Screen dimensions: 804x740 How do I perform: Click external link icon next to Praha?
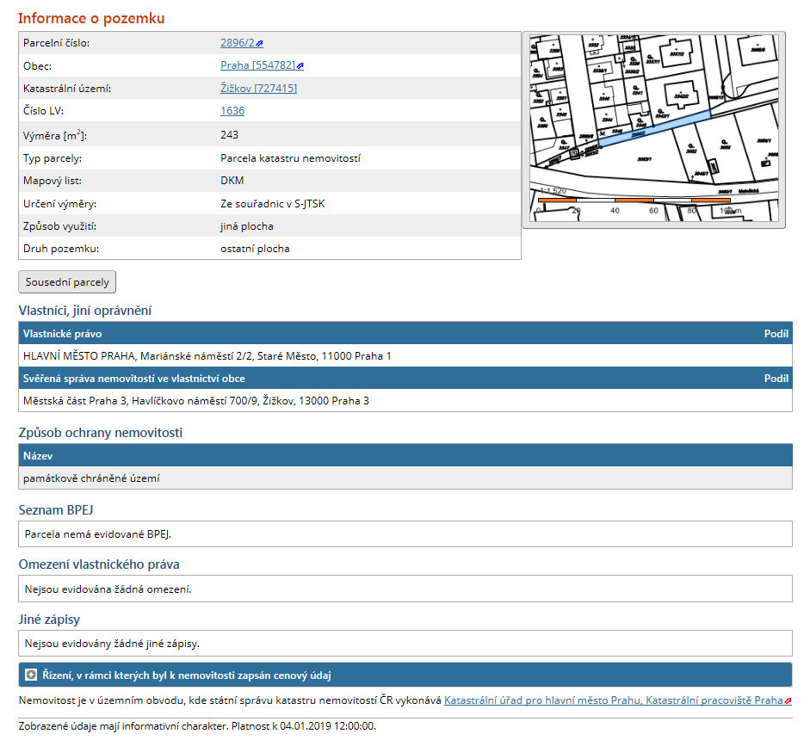(300, 66)
